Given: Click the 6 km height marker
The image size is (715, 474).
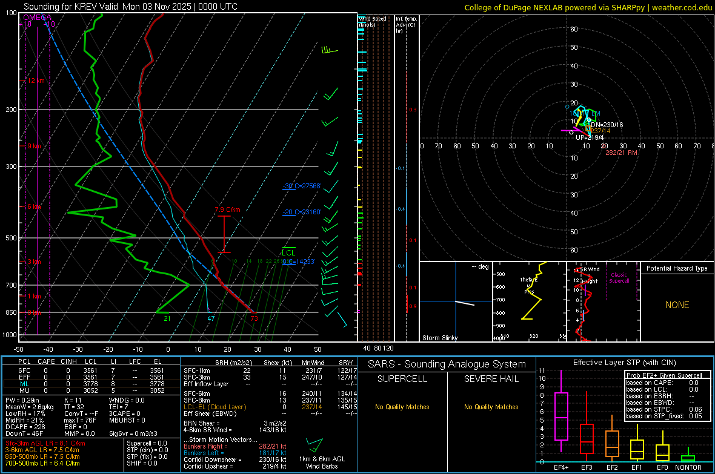Looking at the screenshot, I should tap(34, 206).
